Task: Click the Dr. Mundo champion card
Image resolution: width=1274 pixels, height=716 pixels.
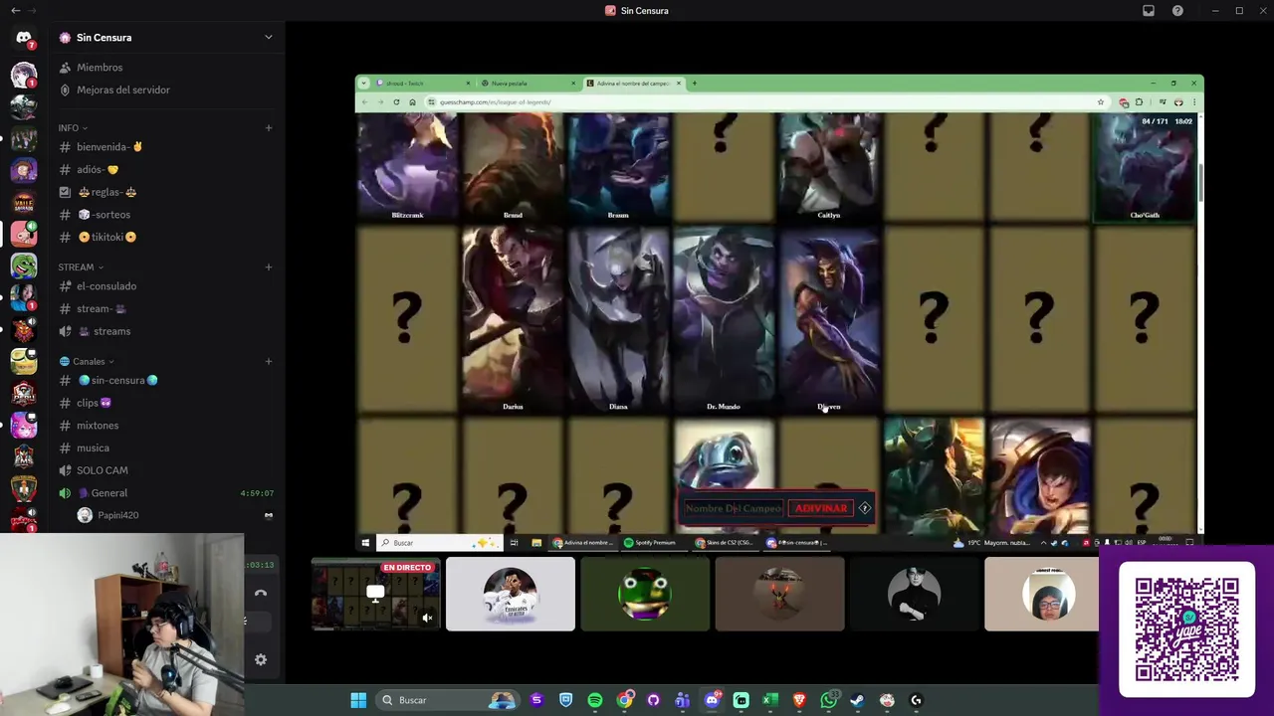Action: click(x=724, y=318)
